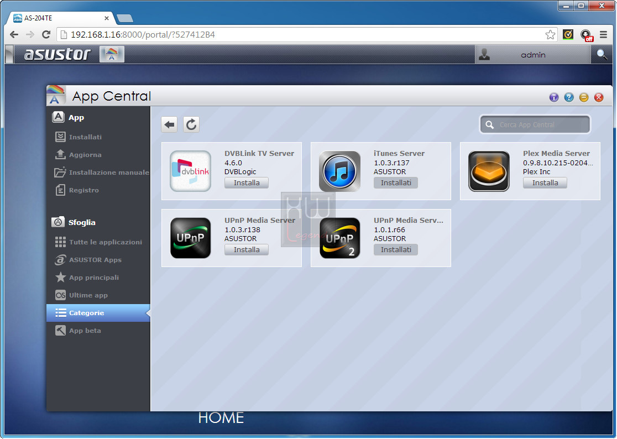Viewport: 617px width, 439px height.
Task: Install DVBLink TV Server
Action: tap(247, 182)
